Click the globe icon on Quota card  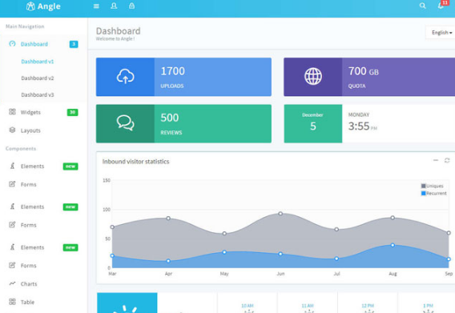[x=313, y=76]
